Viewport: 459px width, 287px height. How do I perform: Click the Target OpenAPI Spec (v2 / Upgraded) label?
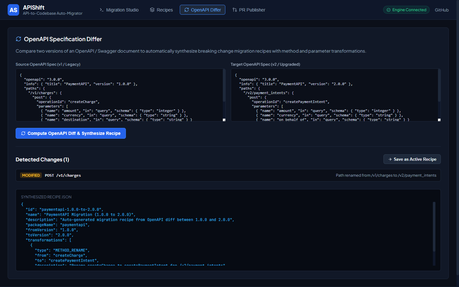(265, 64)
